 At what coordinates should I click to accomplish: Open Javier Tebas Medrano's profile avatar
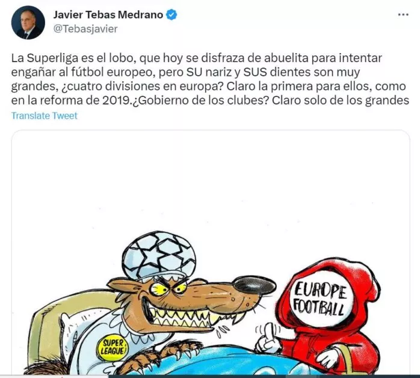(x=28, y=22)
